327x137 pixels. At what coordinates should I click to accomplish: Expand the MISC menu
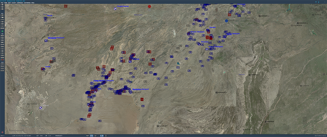pos(33,3)
